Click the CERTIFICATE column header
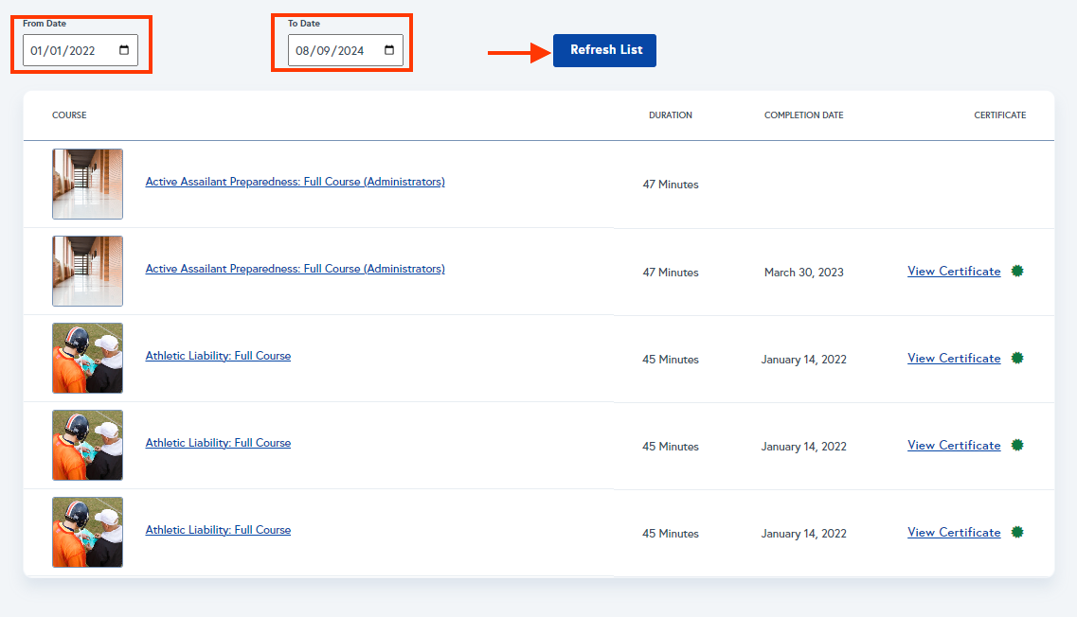This screenshot has height=617, width=1077. [x=1000, y=115]
